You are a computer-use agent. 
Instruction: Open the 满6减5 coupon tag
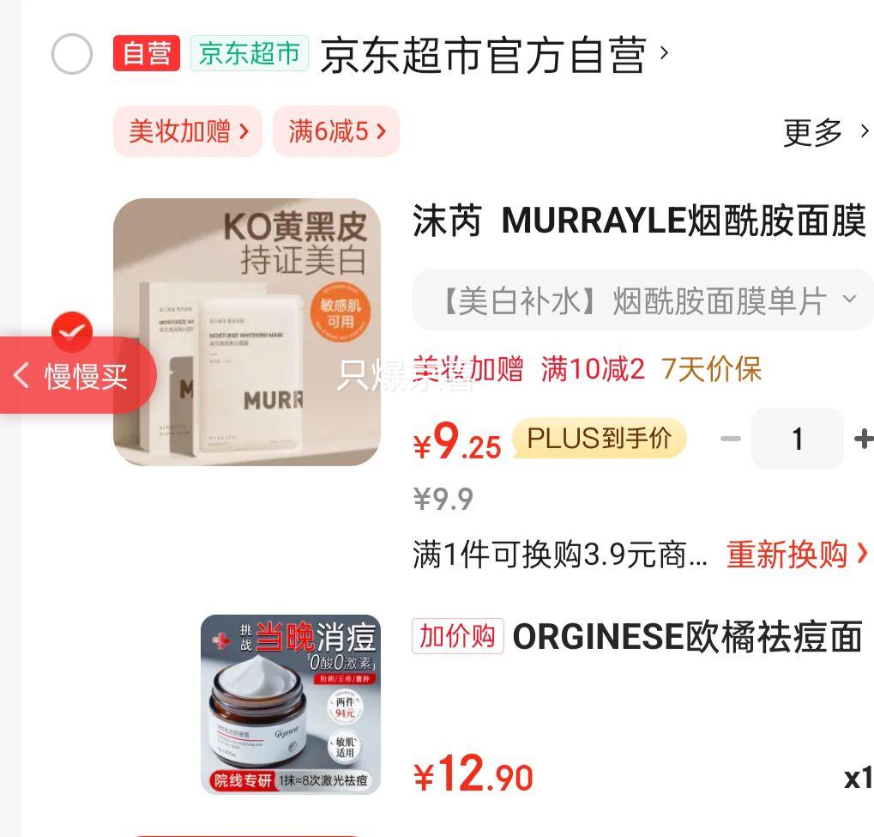point(336,131)
